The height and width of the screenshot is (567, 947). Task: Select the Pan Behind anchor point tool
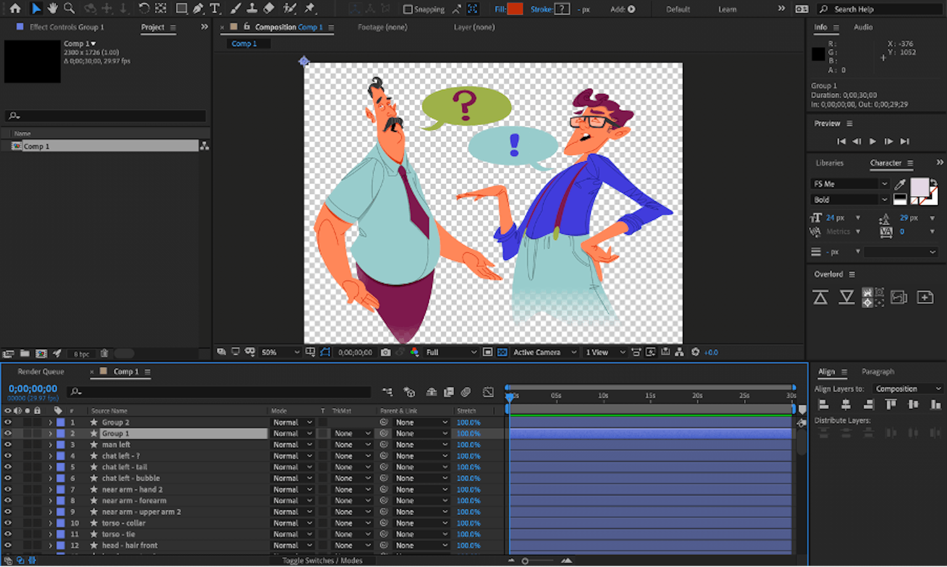(161, 8)
